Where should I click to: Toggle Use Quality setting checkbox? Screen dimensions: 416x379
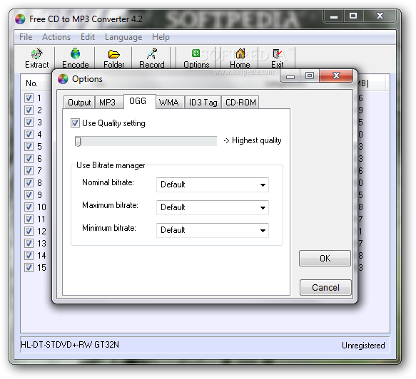[75, 123]
